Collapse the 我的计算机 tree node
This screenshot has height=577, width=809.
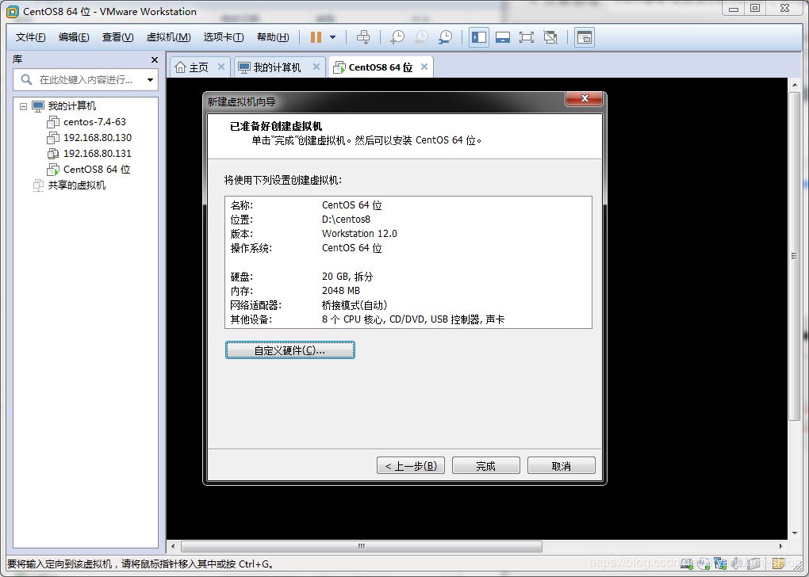pyautogui.click(x=23, y=106)
